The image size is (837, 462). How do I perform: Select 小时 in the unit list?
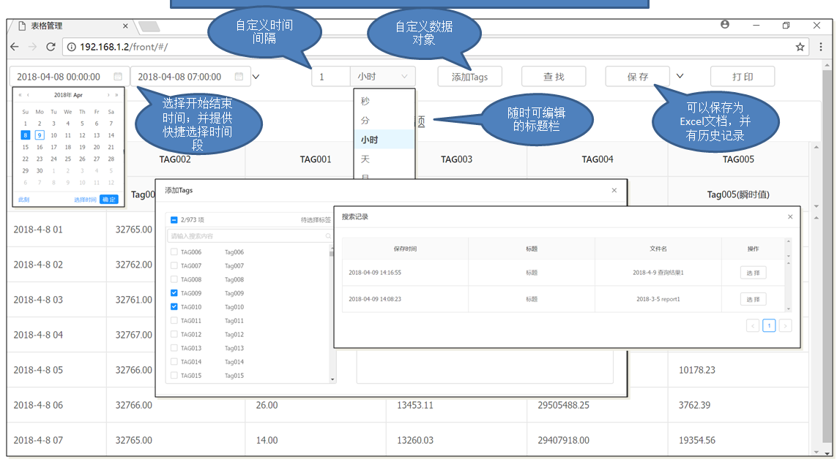click(384, 140)
